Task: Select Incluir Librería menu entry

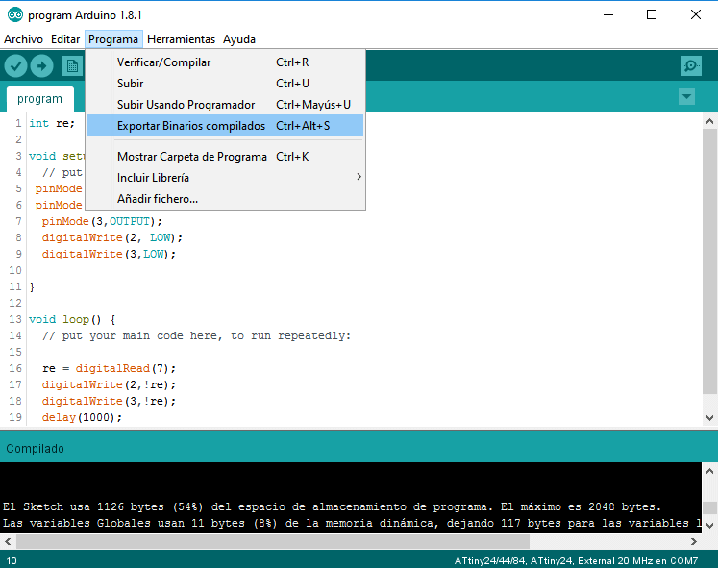Action: 225,178
